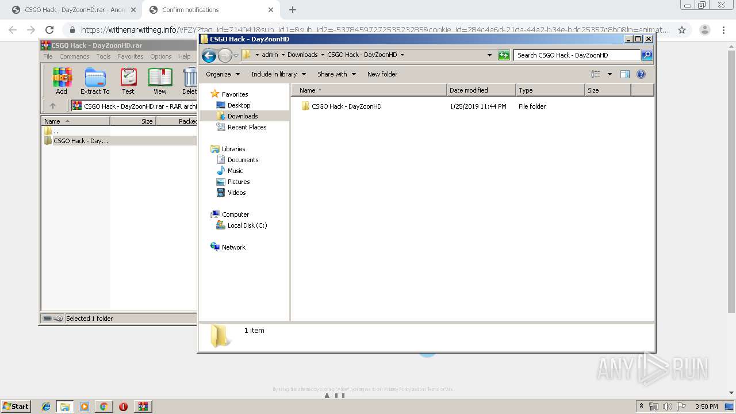736x414 pixels.
Task: Switch to WinRAR in the taskbar
Action: pyautogui.click(x=143, y=407)
